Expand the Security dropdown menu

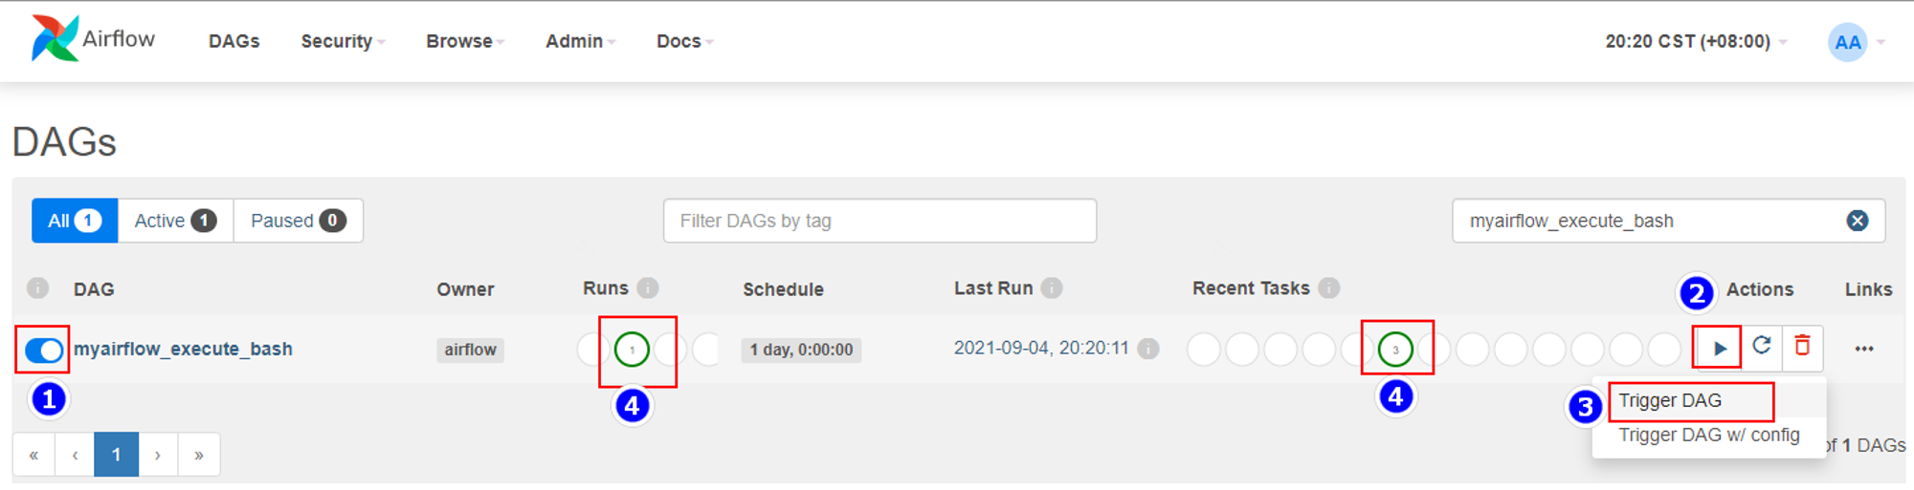(x=343, y=41)
